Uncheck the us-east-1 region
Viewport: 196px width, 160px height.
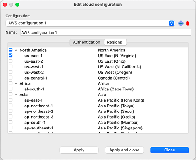tap(10, 55)
